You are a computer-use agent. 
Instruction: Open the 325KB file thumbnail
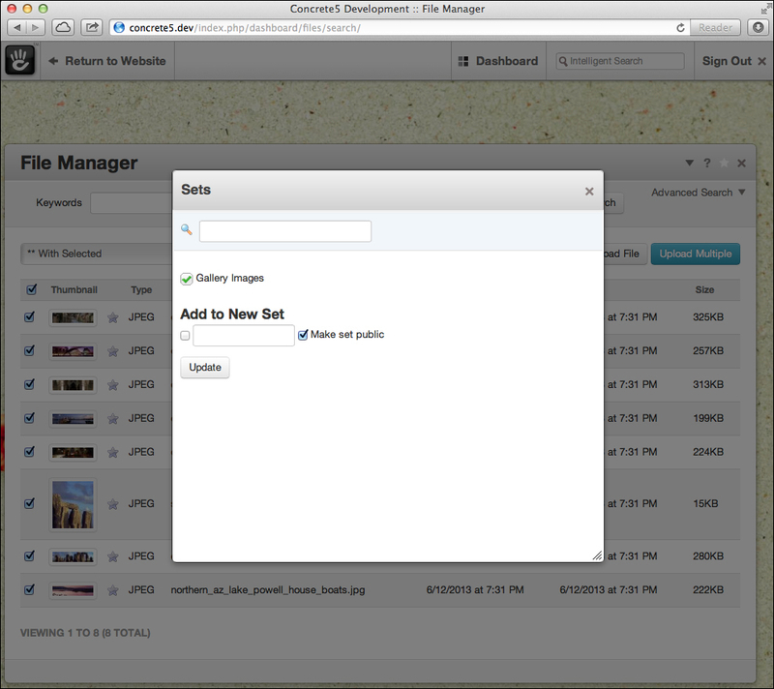tap(73, 317)
